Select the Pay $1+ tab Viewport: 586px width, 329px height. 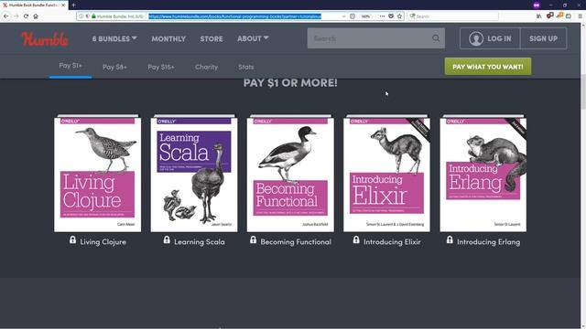point(71,66)
